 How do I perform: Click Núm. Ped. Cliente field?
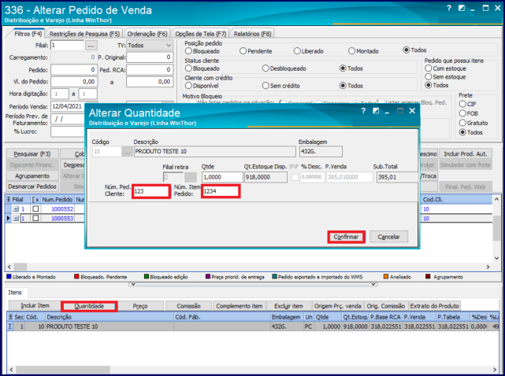pos(151,191)
